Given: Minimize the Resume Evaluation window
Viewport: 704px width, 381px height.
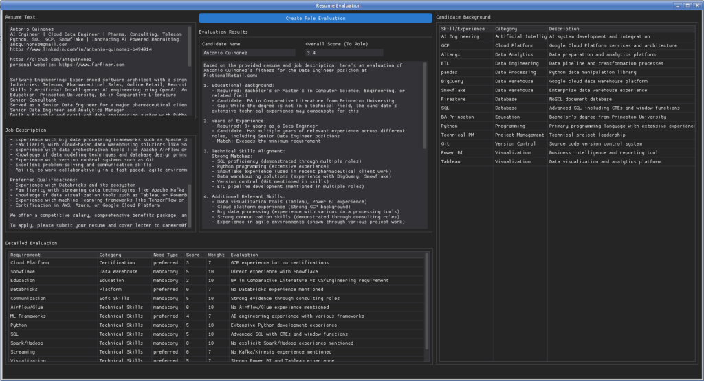Looking at the screenshot, I should point(678,5).
